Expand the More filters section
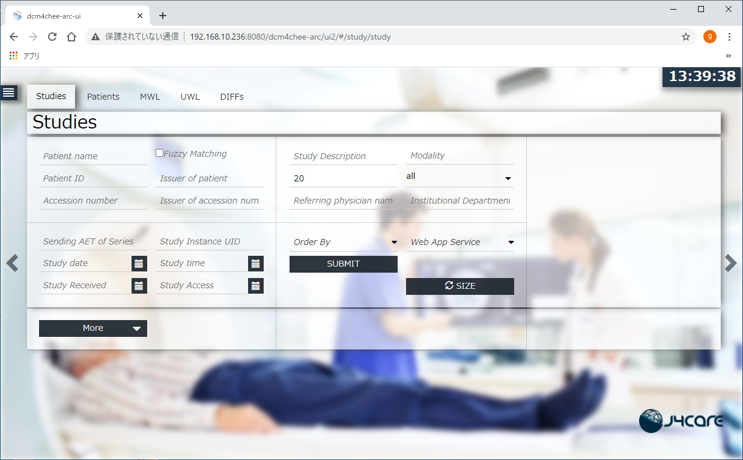The width and height of the screenshot is (743, 460). [93, 328]
